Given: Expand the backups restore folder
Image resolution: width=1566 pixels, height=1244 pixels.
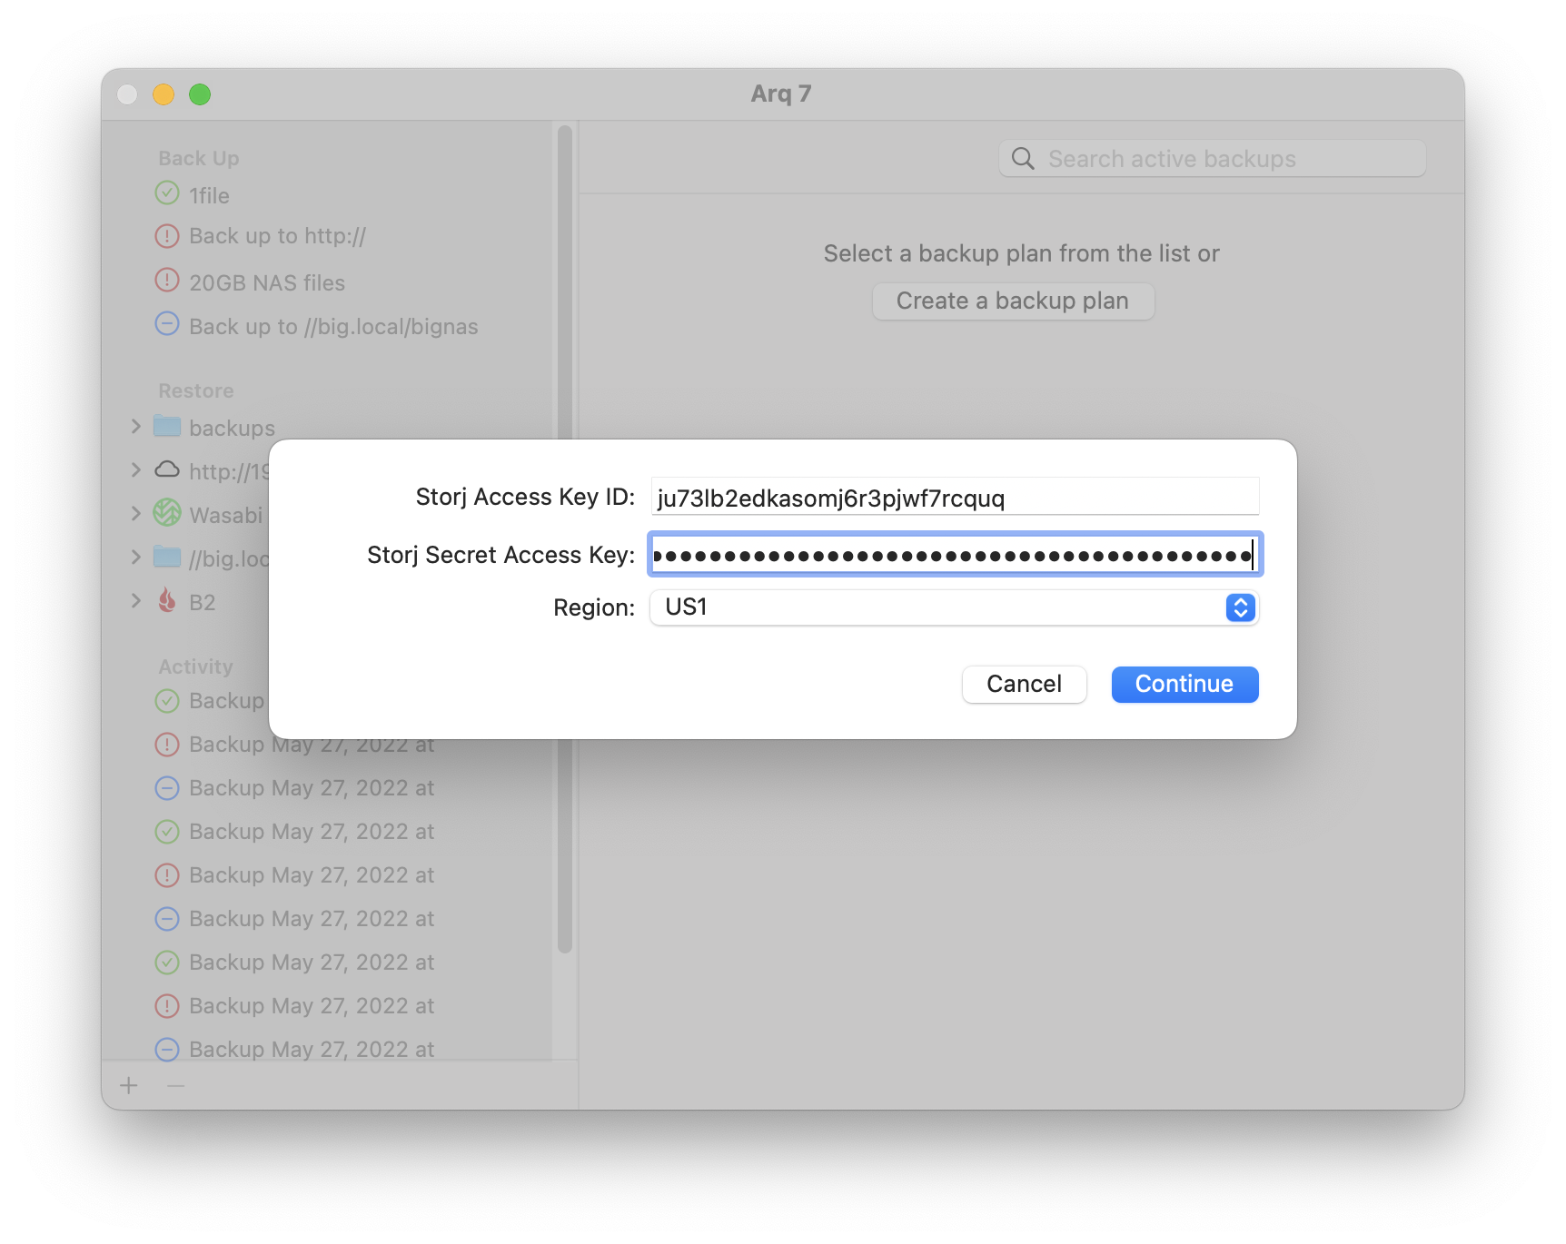Looking at the screenshot, I should [136, 426].
